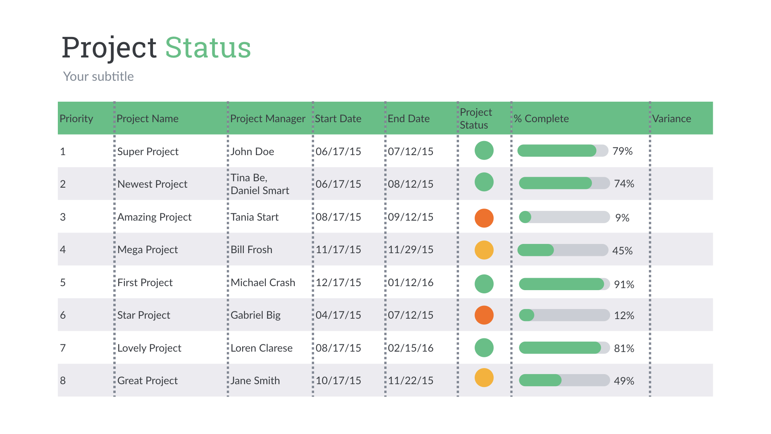Click the Project Name column header
Screen dimensions: 771x434
coord(147,119)
